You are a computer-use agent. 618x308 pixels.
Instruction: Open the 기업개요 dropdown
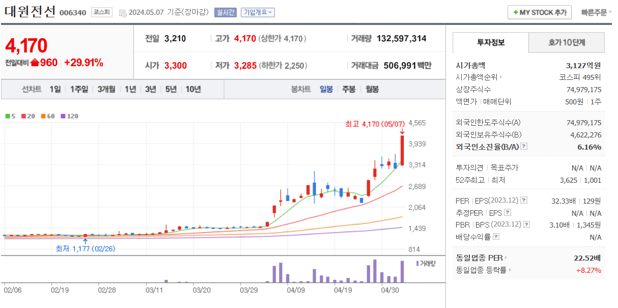tap(258, 12)
